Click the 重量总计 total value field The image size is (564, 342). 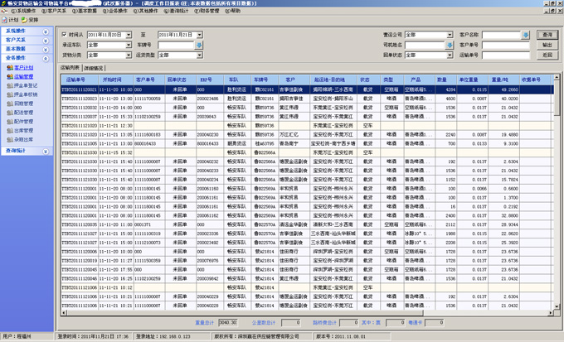228,323
